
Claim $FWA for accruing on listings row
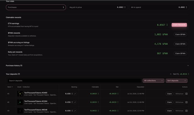click(x=180, y=44)
